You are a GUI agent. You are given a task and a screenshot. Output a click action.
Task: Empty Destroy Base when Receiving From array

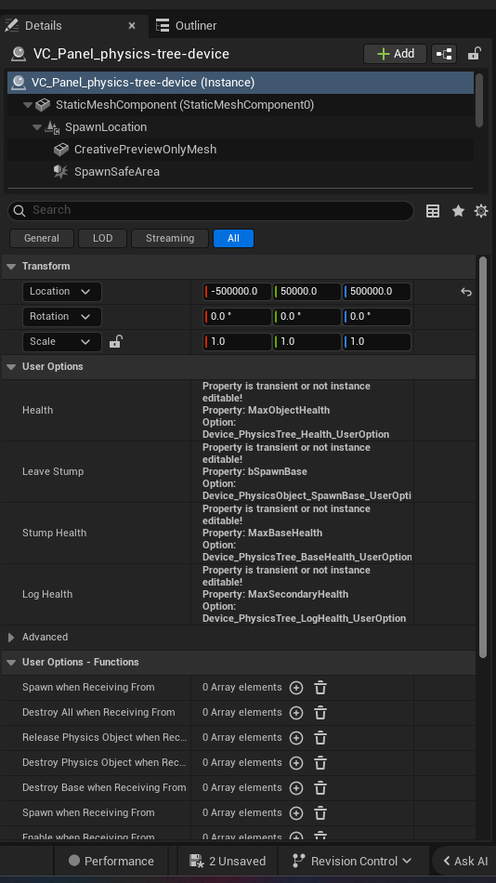pos(320,788)
